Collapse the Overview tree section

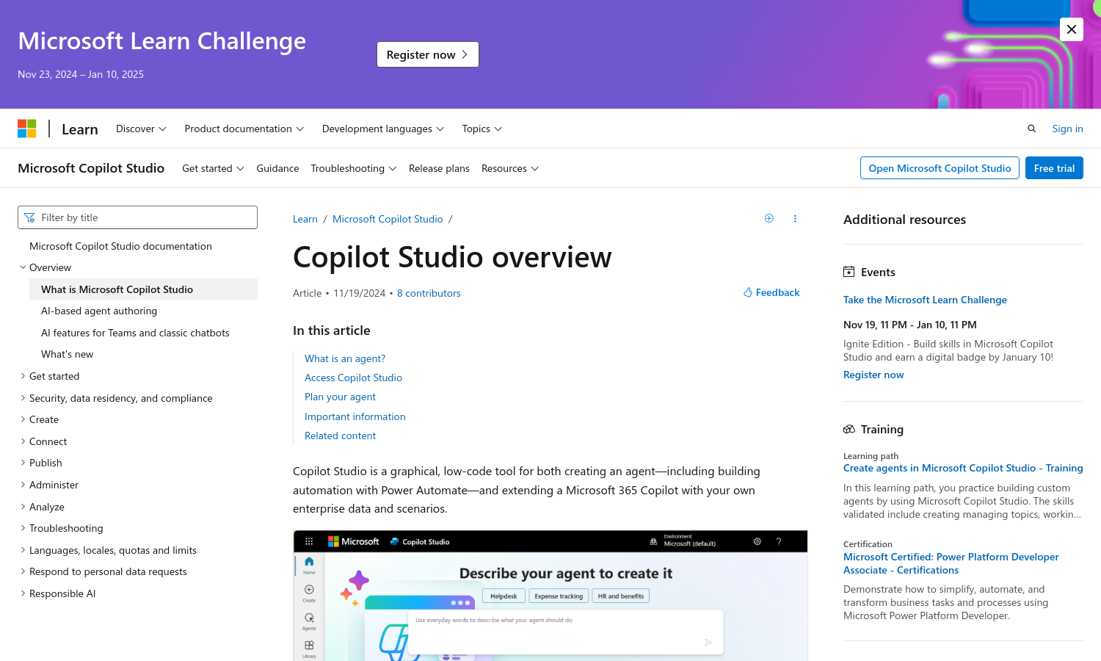tap(23, 267)
